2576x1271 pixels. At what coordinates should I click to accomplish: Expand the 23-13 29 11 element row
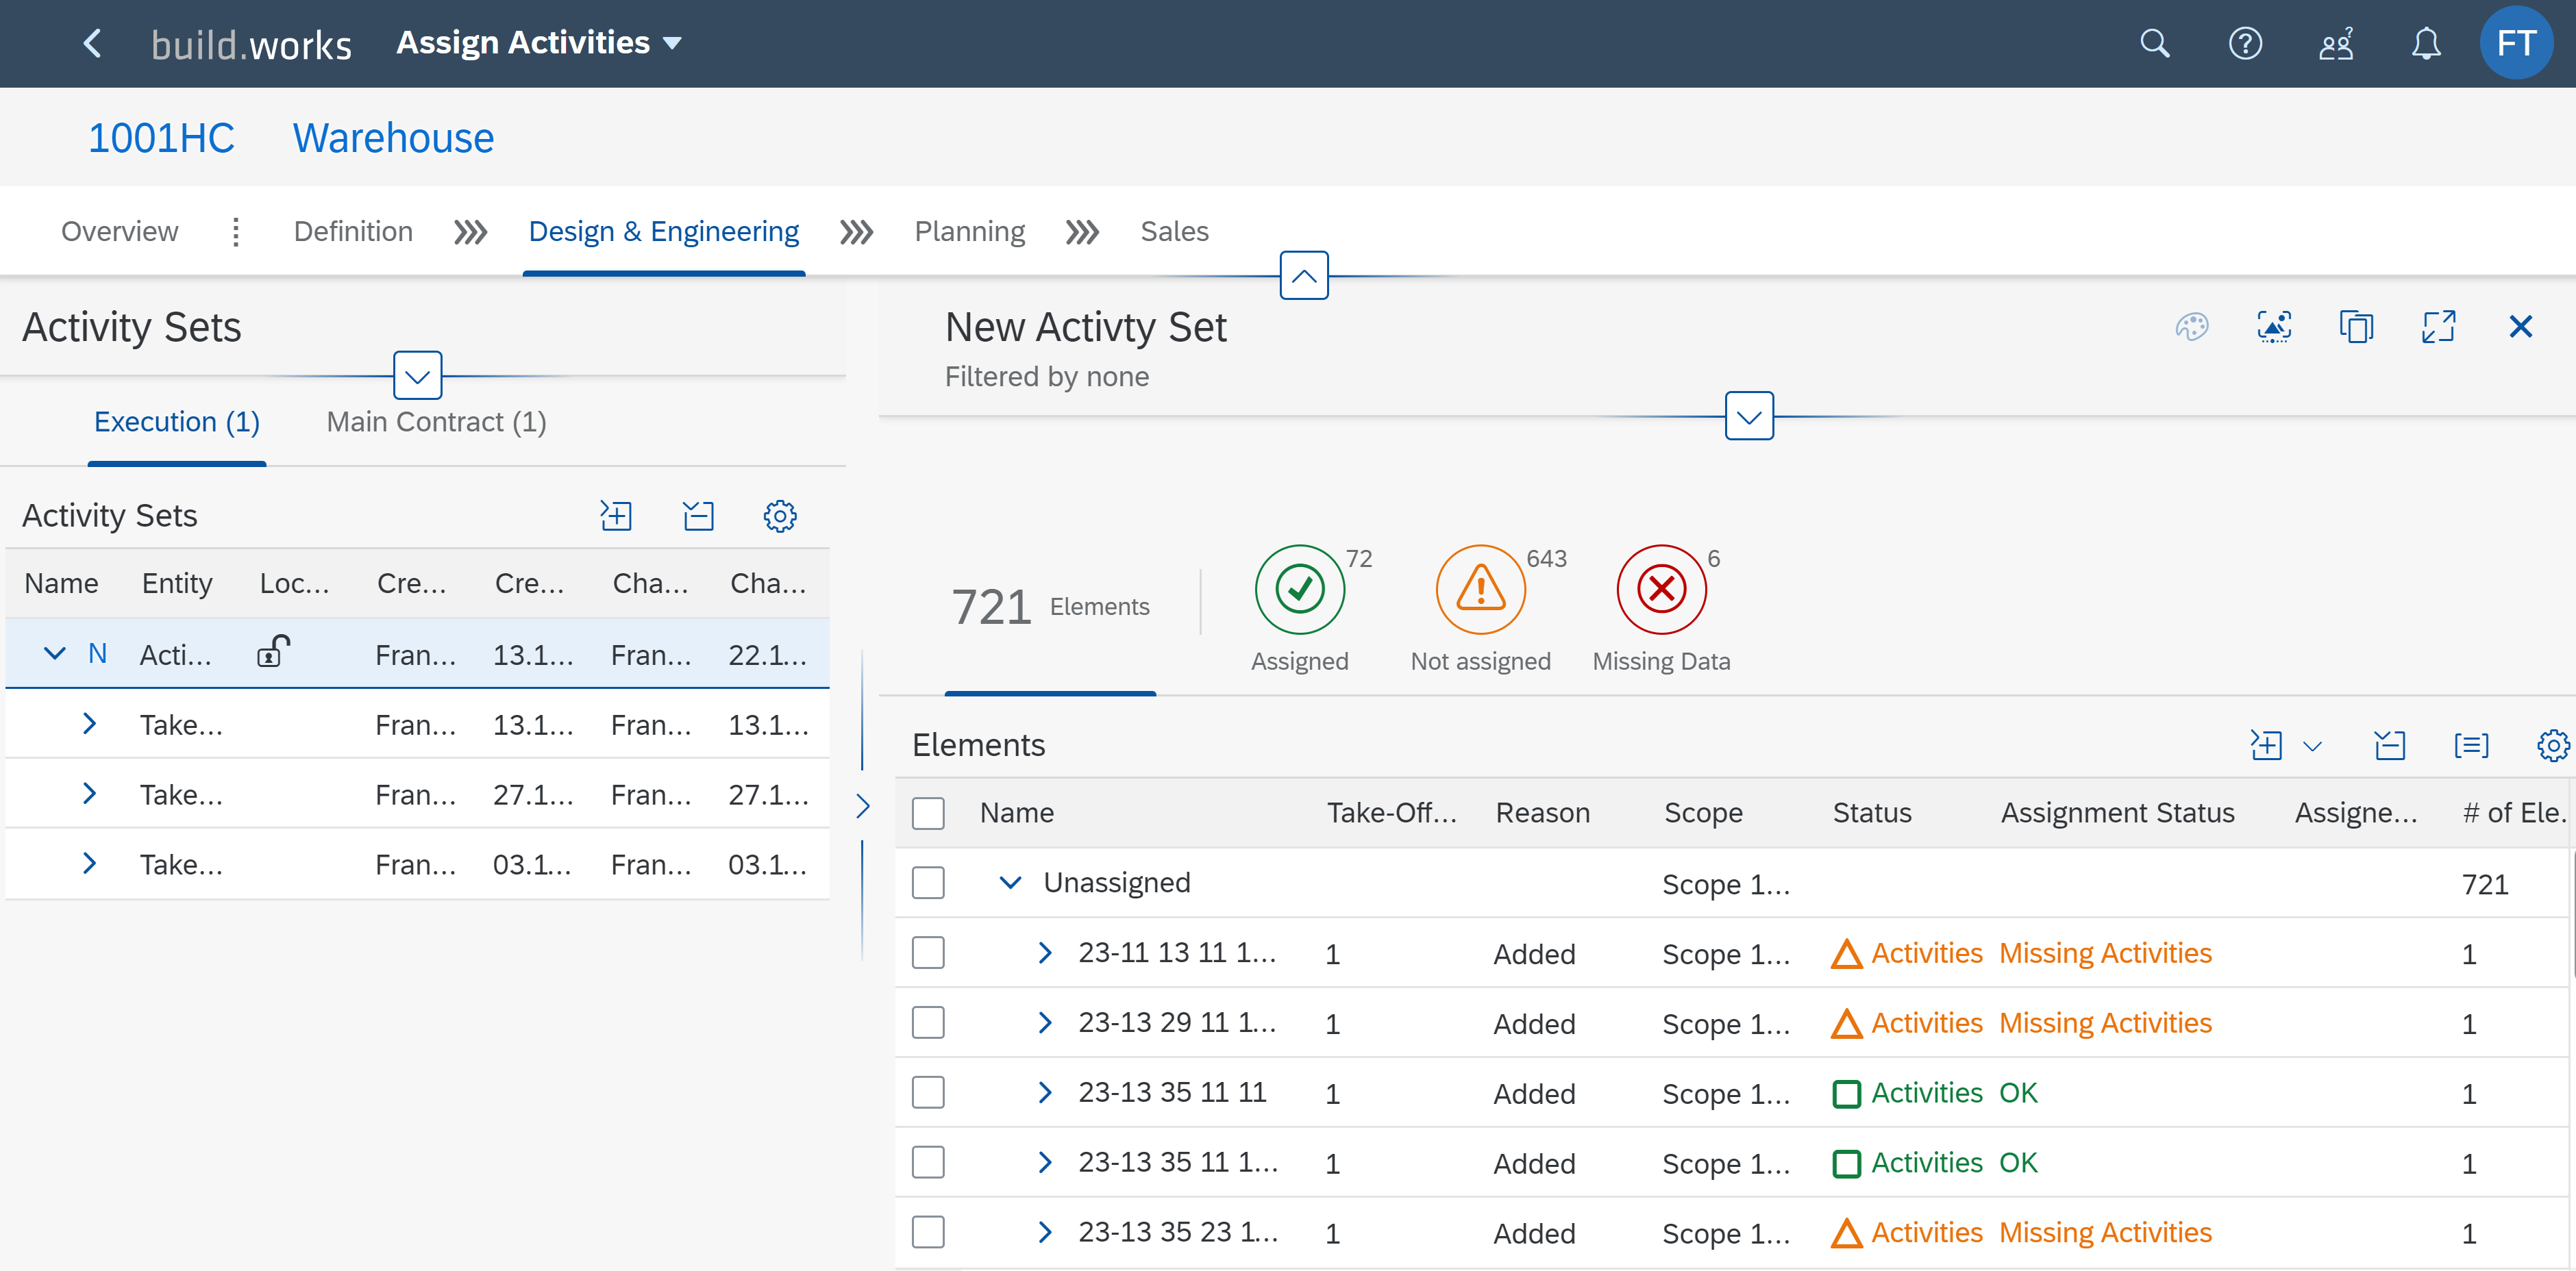(x=1044, y=1023)
